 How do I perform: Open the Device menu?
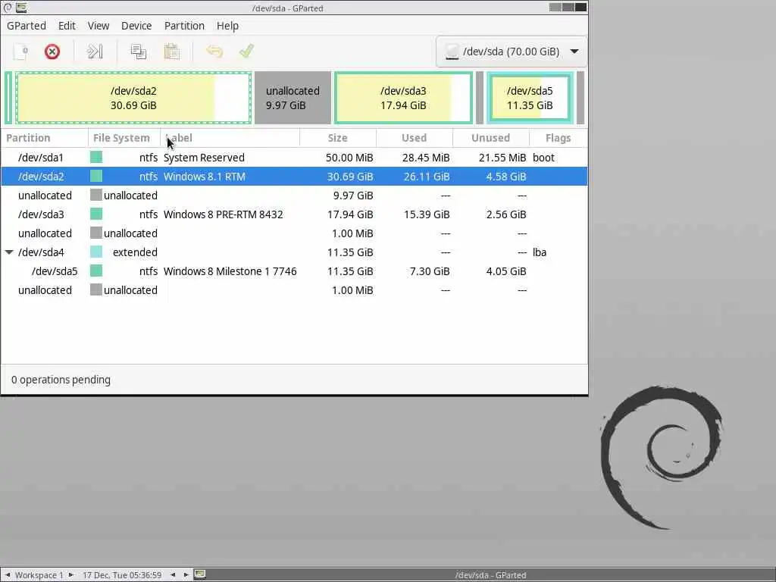[x=136, y=26]
